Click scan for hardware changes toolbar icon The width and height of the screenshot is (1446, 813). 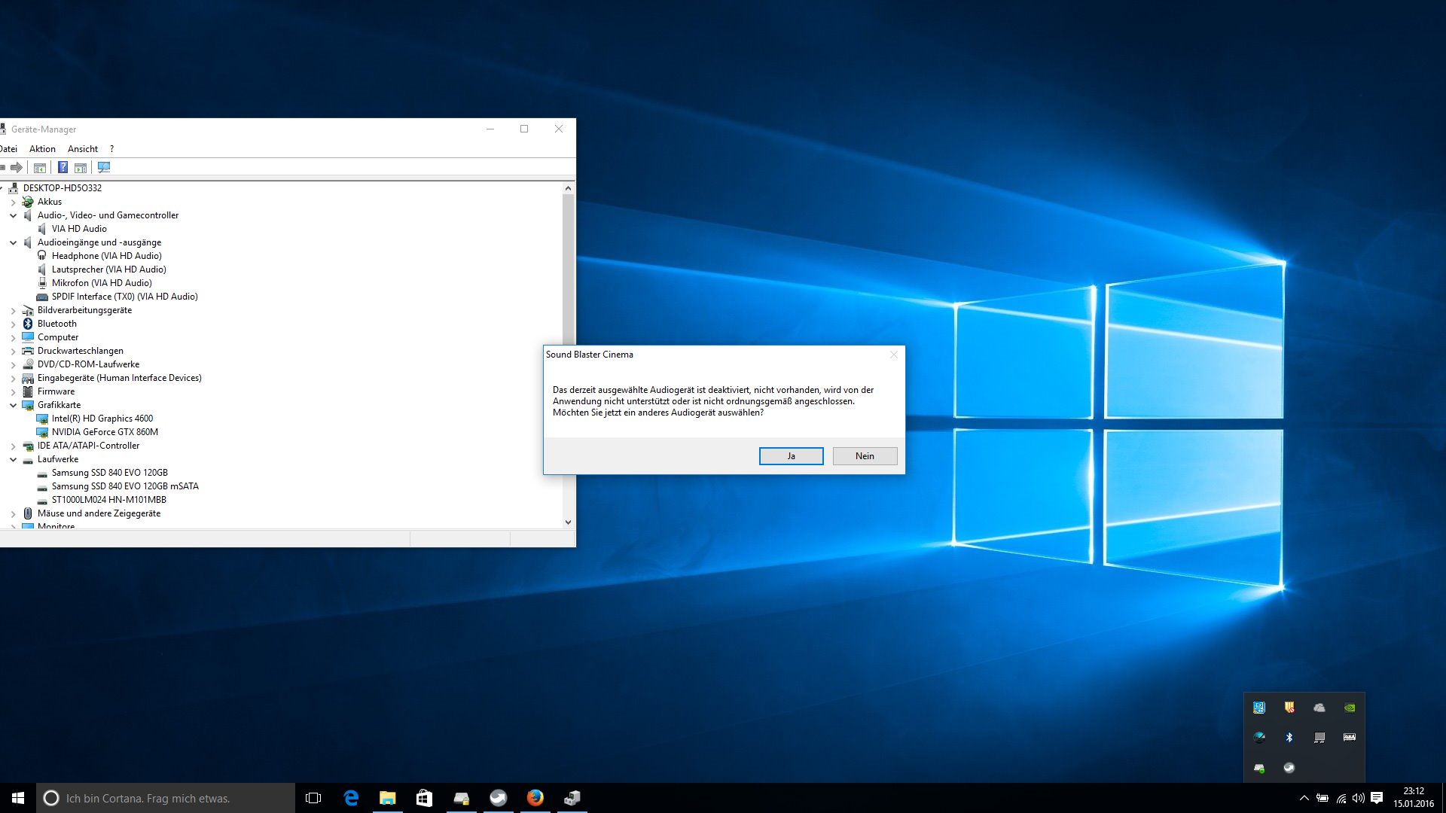[104, 167]
